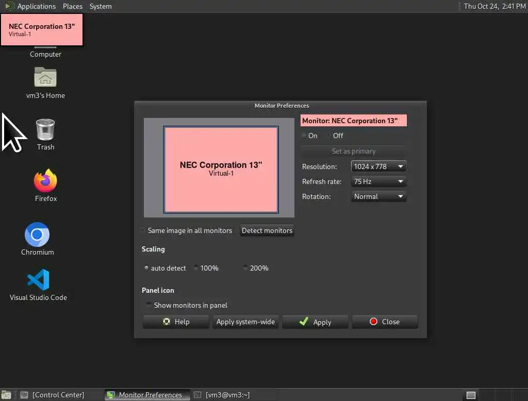Select the pink NEC monitor preview

pos(221,170)
